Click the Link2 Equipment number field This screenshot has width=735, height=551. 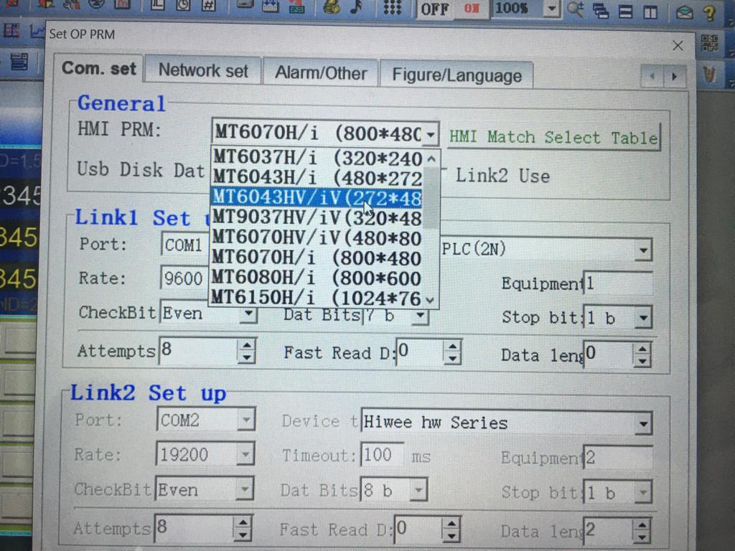(x=617, y=458)
